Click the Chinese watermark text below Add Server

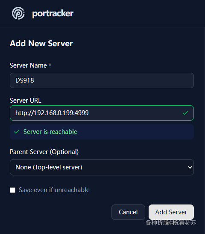click(x=170, y=222)
